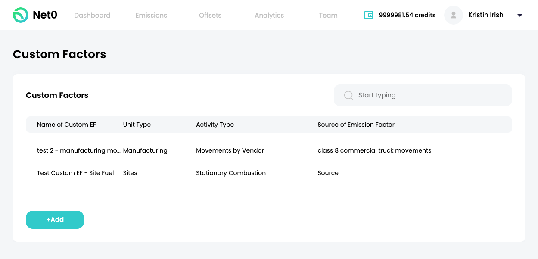Go to the Emissions tab
This screenshot has width=538, height=259.
point(151,15)
